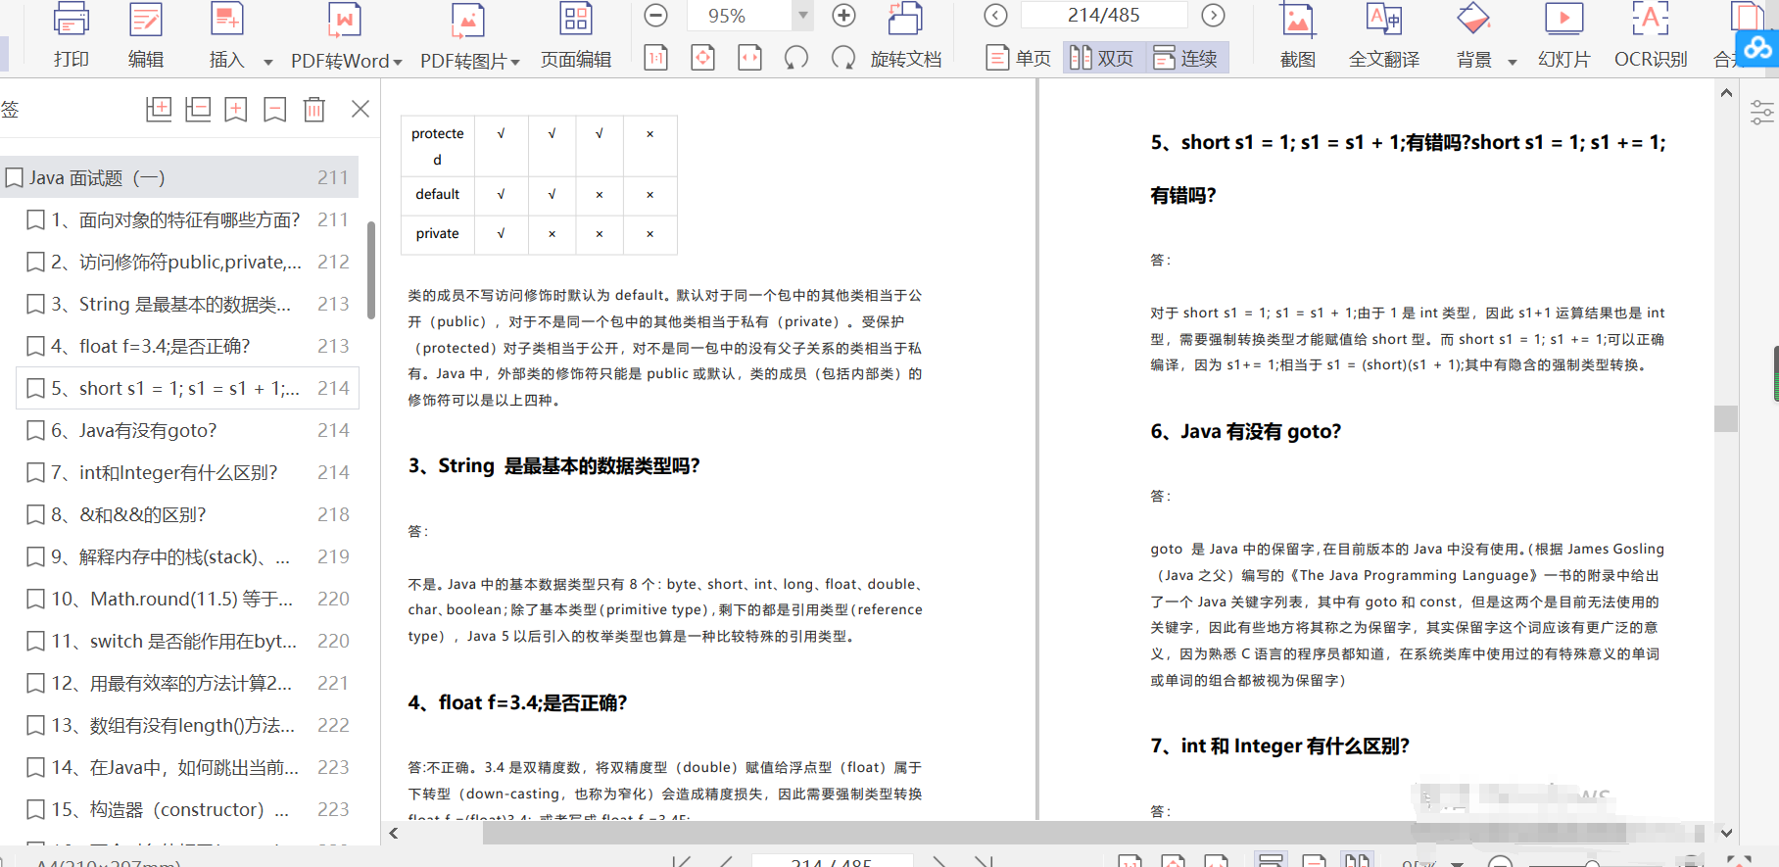Open bookmark 14、在Java中，如何跳出当前
The image size is (1779, 867).
(188, 767)
